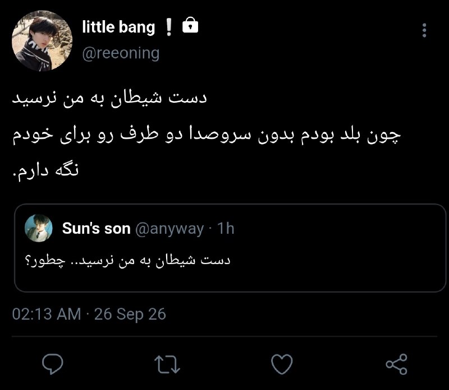Click the little bang display name
449x390 pixels.
[x=118, y=27]
